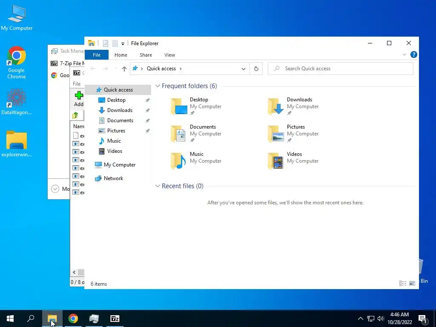
Task: Click File Explorer taskbar icon
Action: [52, 318]
